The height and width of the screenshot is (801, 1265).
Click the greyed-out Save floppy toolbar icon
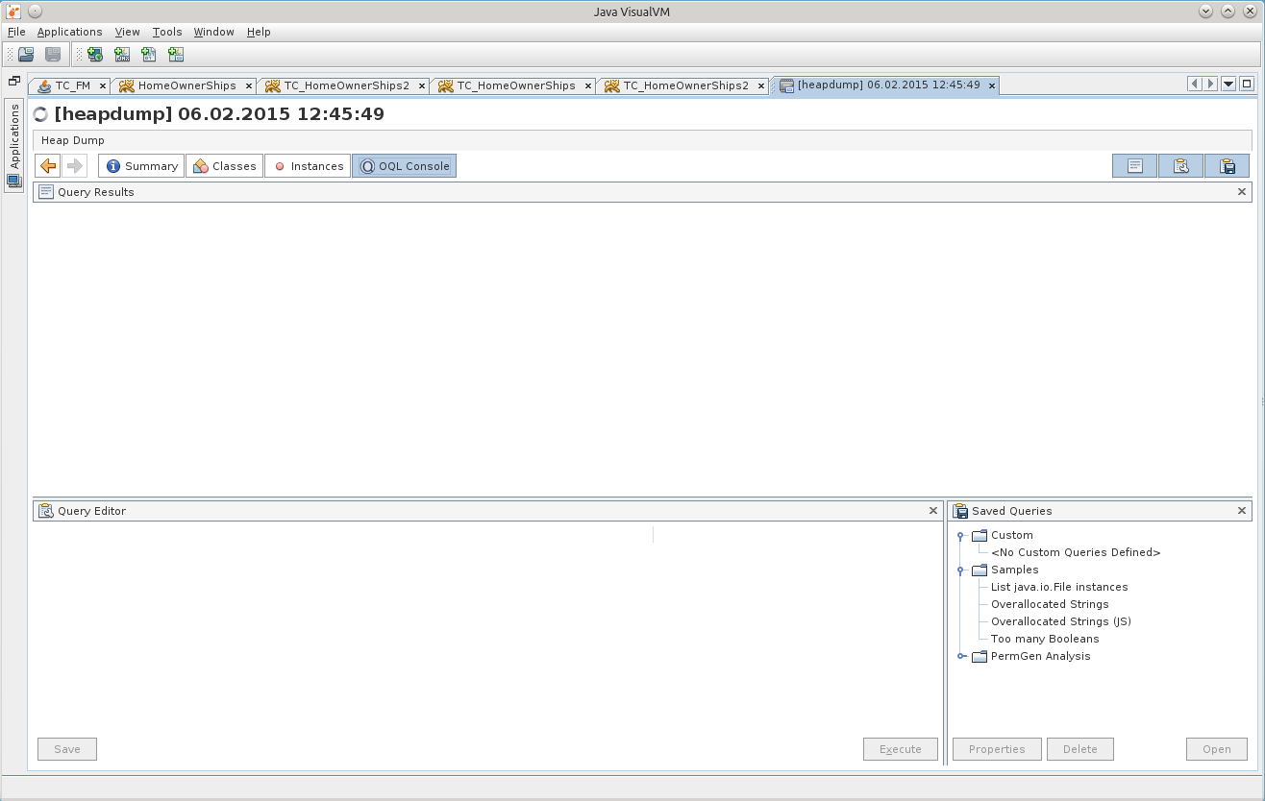click(53, 55)
